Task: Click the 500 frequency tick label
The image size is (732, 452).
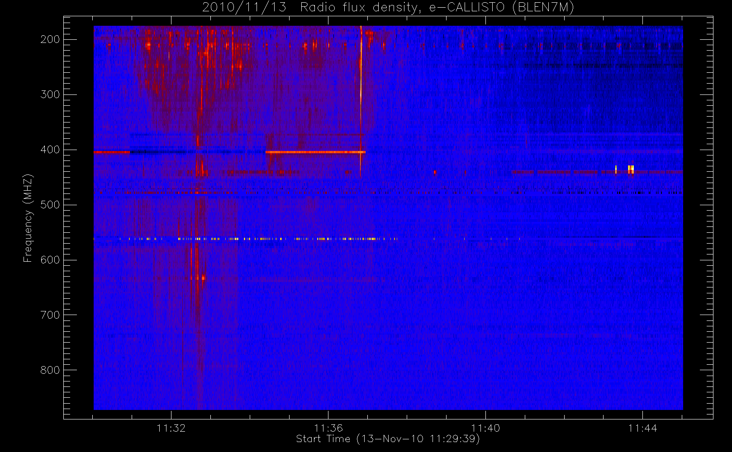Action: tap(50, 205)
